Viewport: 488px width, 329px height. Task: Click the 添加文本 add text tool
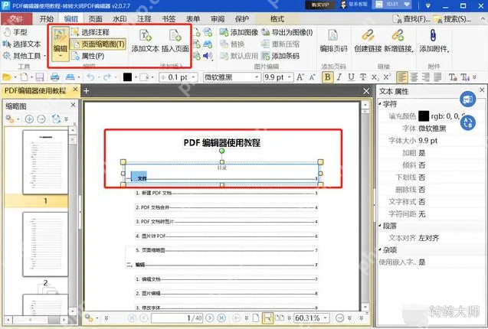pos(145,41)
